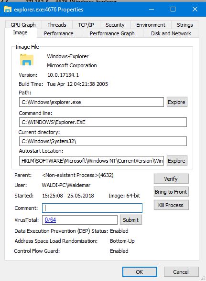
Task: Click the Windows Explorer folder icon in Image File
Action: pyautogui.click(x=27, y=60)
